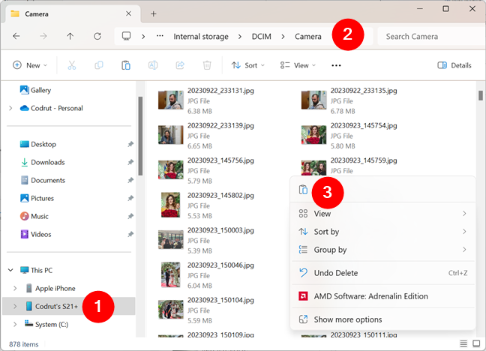Add a new tab with plus button
486x351 pixels.
tap(154, 13)
